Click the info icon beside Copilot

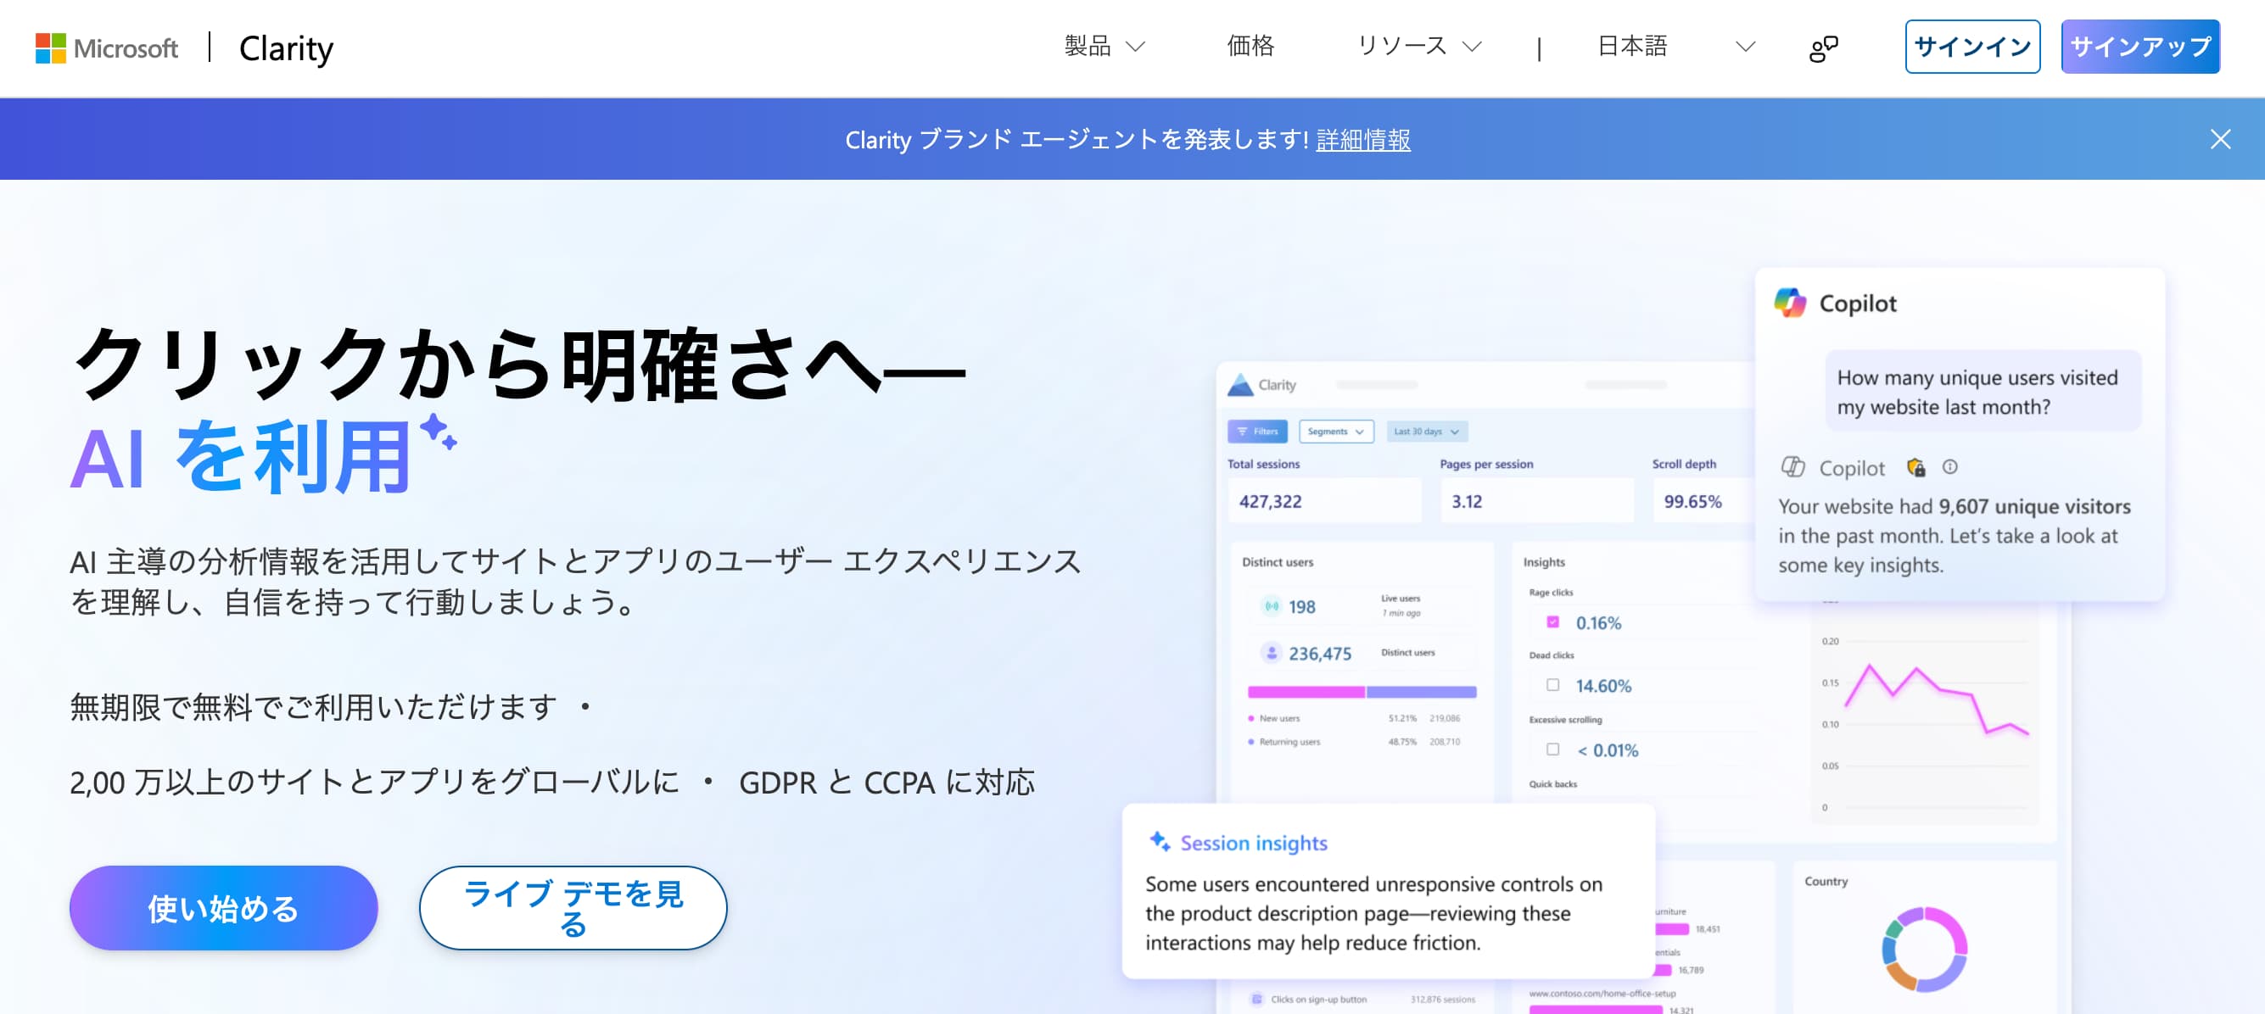click(x=1950, y=466)
